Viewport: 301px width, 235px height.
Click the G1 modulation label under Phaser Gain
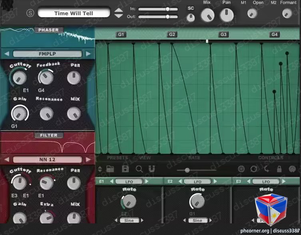(14, 126)
